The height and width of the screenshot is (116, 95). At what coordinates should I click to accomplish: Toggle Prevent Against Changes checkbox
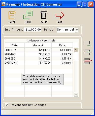point(7,105)
